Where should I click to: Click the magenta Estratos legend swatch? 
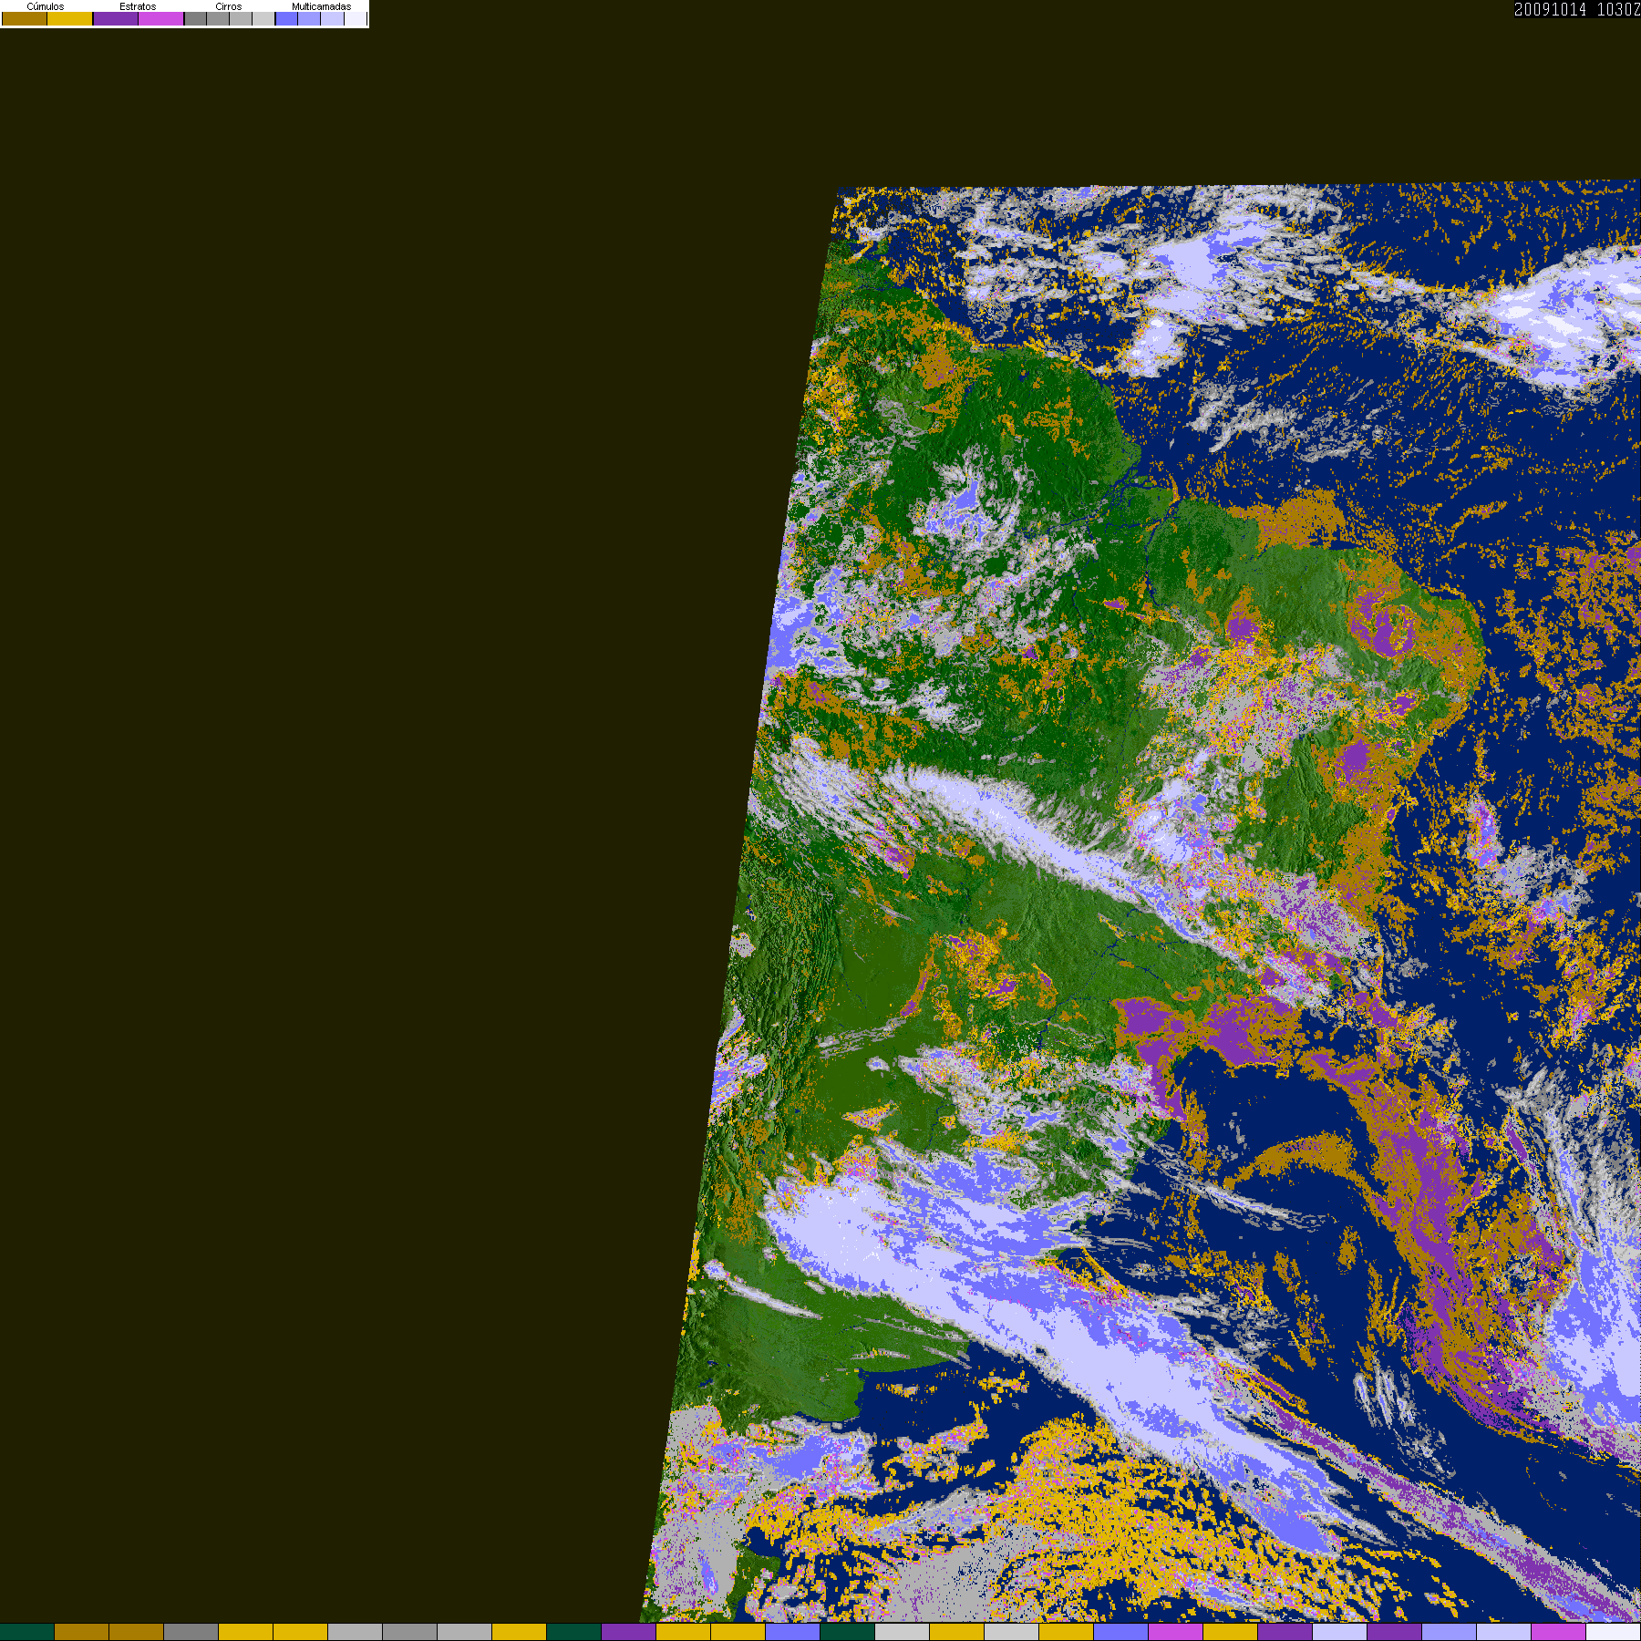161,18
